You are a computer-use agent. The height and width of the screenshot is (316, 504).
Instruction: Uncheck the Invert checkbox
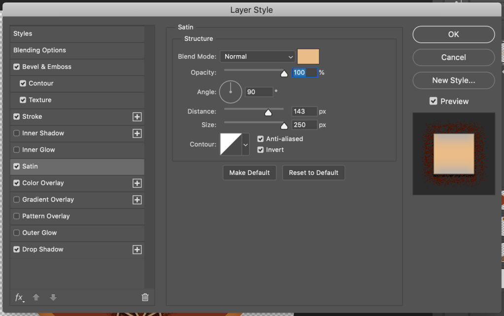coord(261,150)
